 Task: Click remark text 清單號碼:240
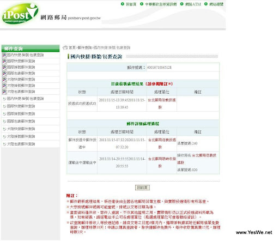[x=187, y=143]
